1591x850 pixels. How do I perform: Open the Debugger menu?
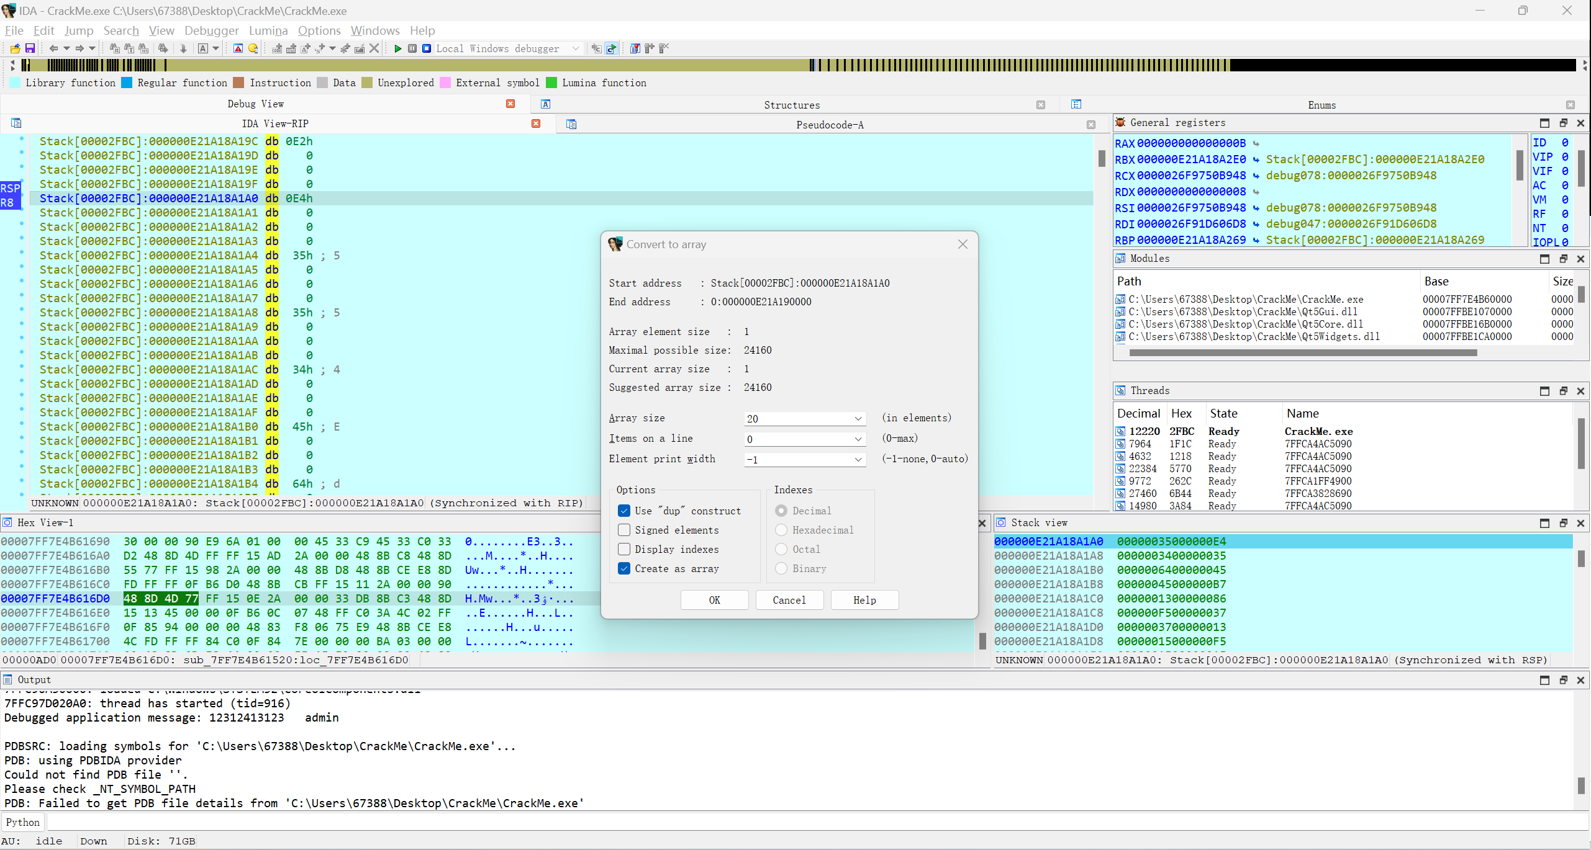pyautogui.click(x=211, y=30)
